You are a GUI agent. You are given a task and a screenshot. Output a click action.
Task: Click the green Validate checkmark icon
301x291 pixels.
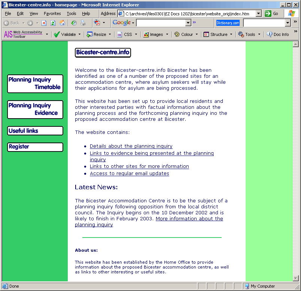coord(57,34)
